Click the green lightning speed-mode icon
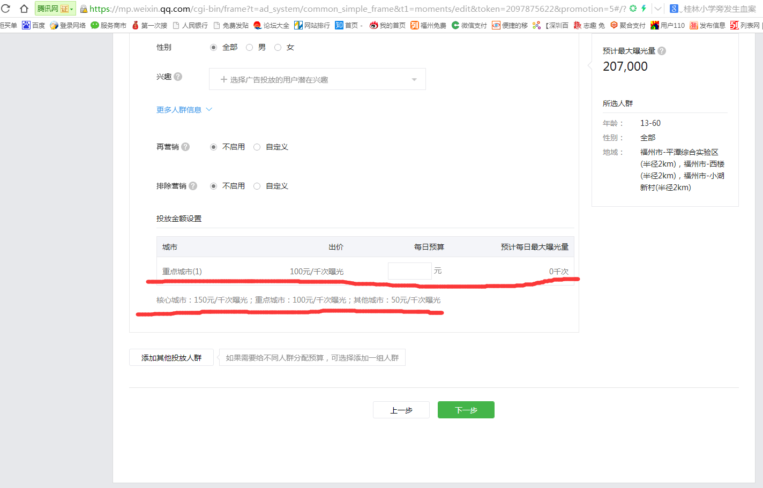763x488 pixels. 644,9
